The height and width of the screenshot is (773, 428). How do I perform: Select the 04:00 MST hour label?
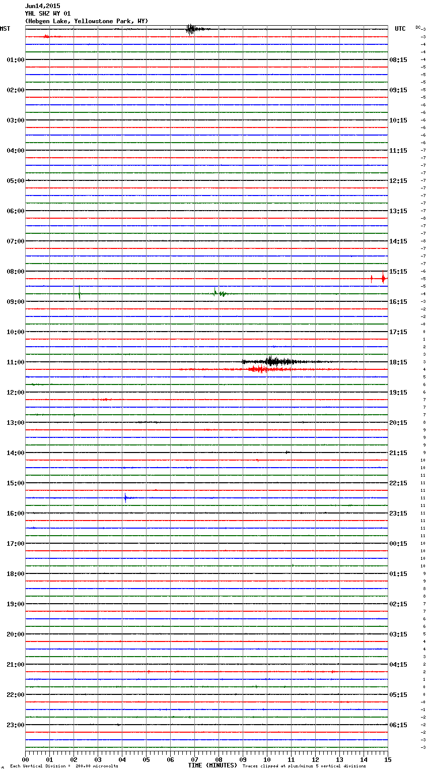pyautogui.click(x=16, y=151)
